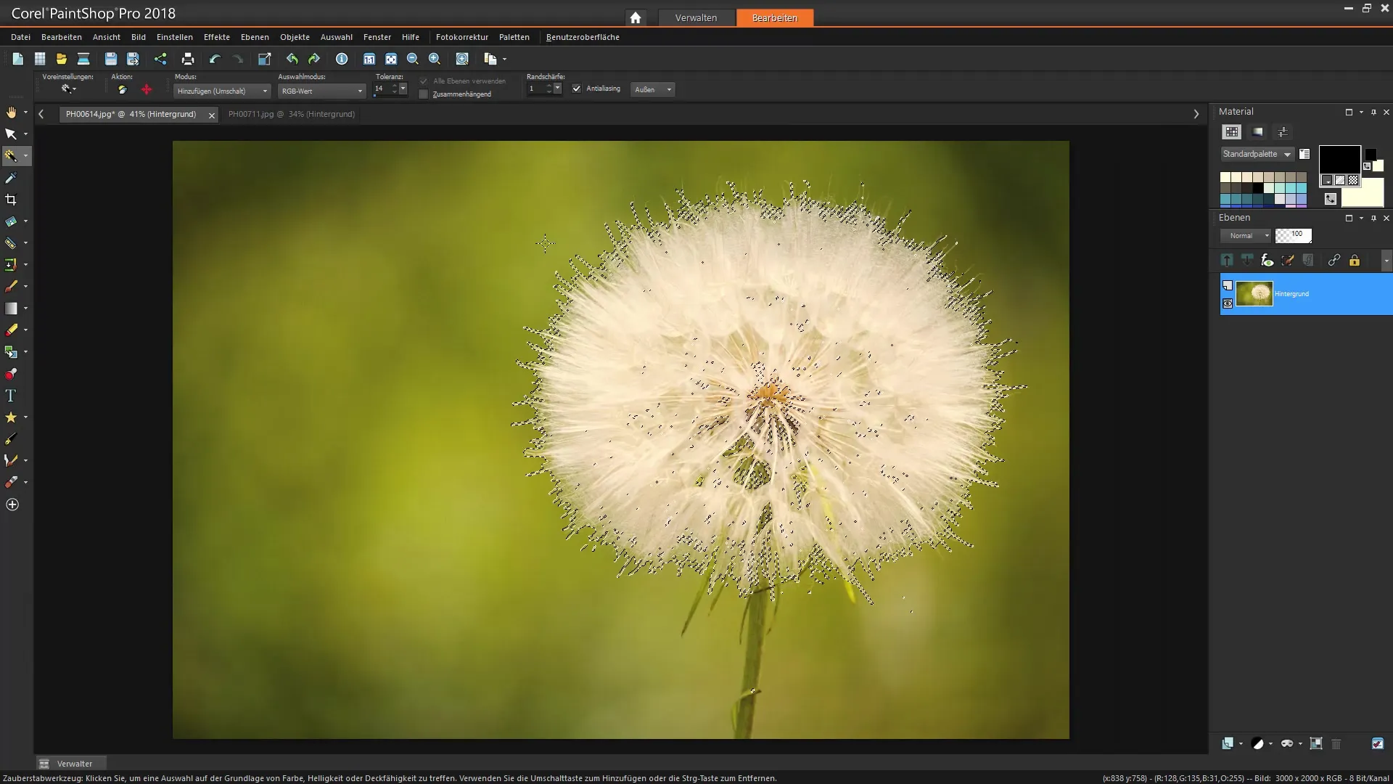
Task: Click the Verwalter button at bottom
Action: [x=70, y=763]
